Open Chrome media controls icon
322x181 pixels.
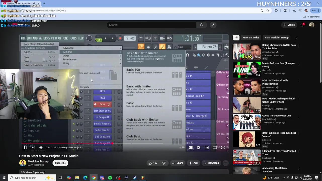300,11
